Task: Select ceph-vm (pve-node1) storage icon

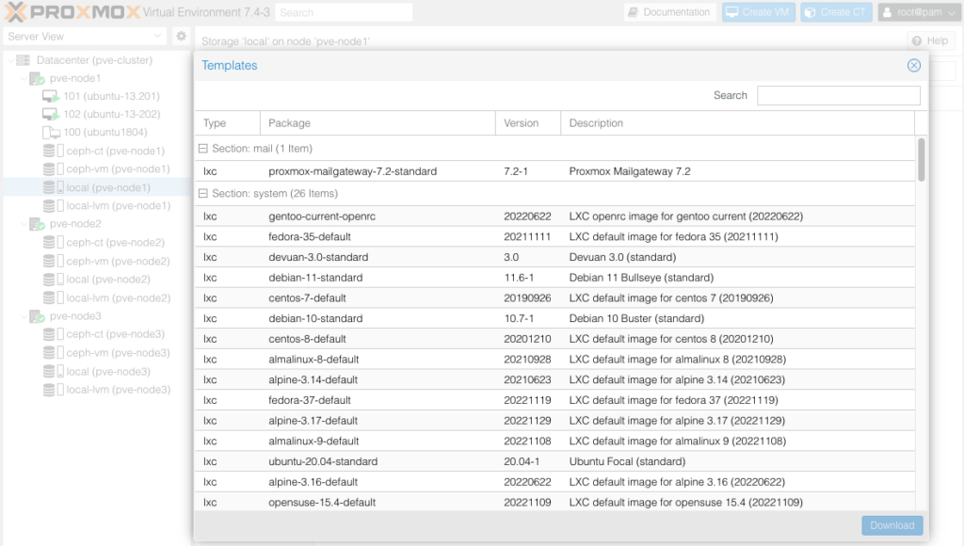Action: click(53, 169)
